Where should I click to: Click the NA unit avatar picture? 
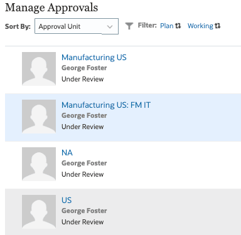[39, 164]
